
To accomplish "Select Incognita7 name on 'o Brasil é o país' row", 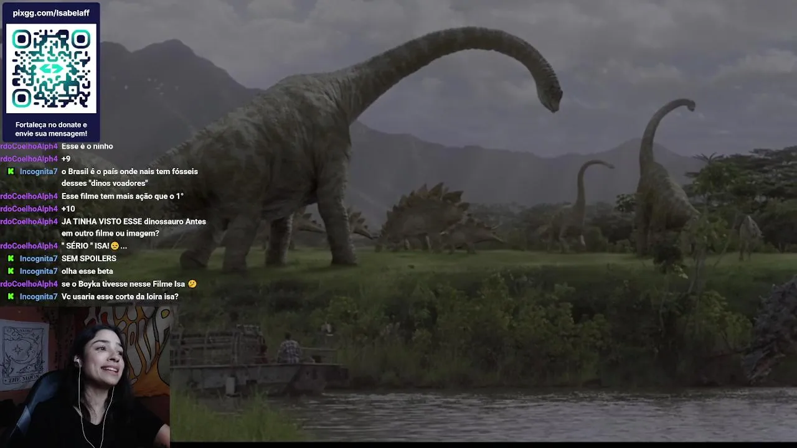I will pyautogui.click(x=39, y=171).
